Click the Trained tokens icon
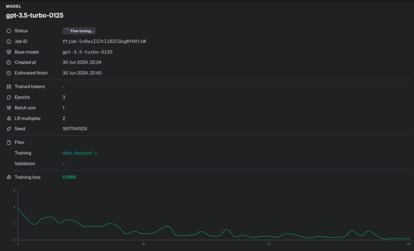The image size is (414, 251). click(x=9, y=87)
